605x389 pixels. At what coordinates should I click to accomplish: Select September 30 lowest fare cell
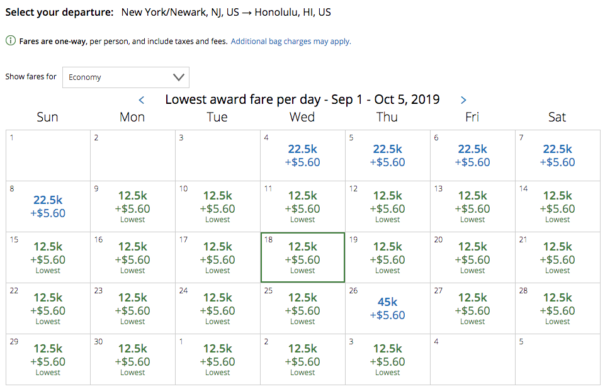coord(133,359)
